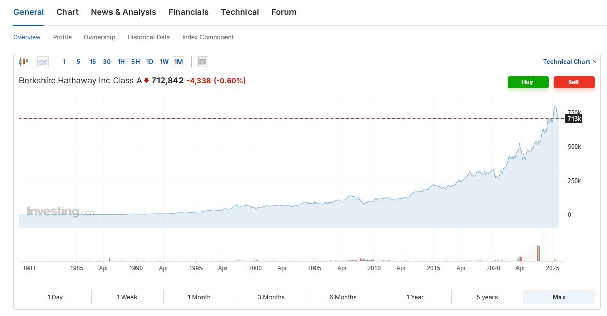The image size is (607, 316).
Task: Select the 1D interval
Action: coord(150,61)
